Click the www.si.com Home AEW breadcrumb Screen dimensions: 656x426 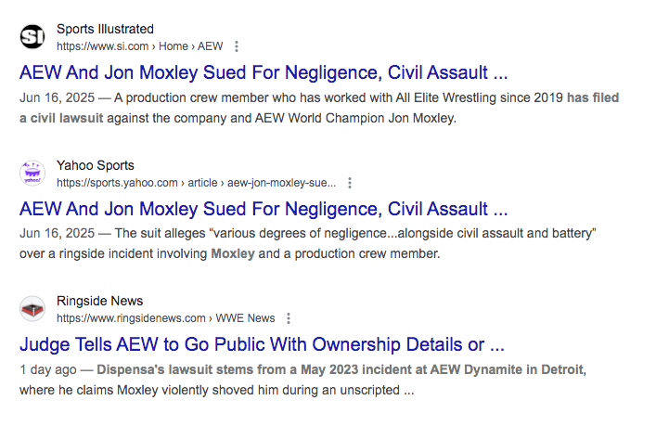139,46
